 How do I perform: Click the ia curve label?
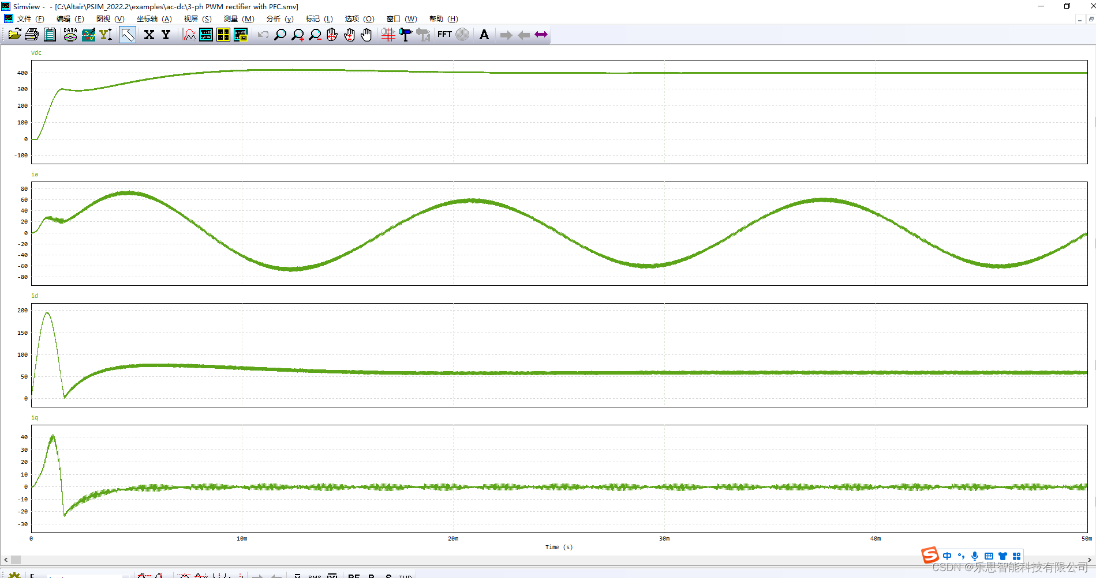pos(35,174)
